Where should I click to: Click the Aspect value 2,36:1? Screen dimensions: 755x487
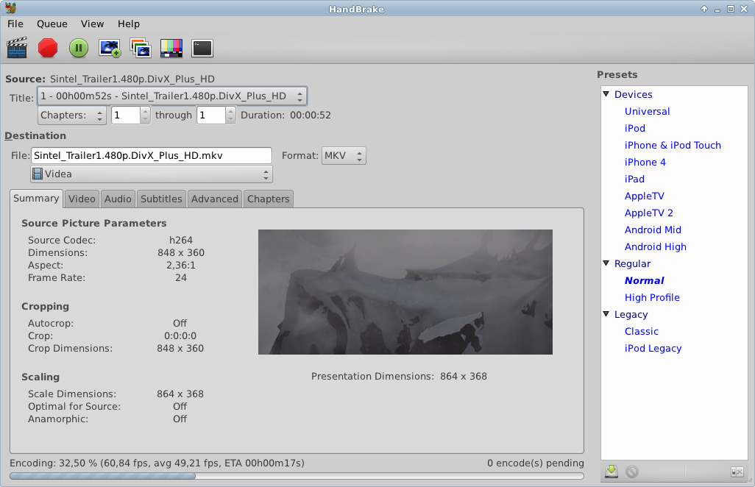click(x=180, y=265)
